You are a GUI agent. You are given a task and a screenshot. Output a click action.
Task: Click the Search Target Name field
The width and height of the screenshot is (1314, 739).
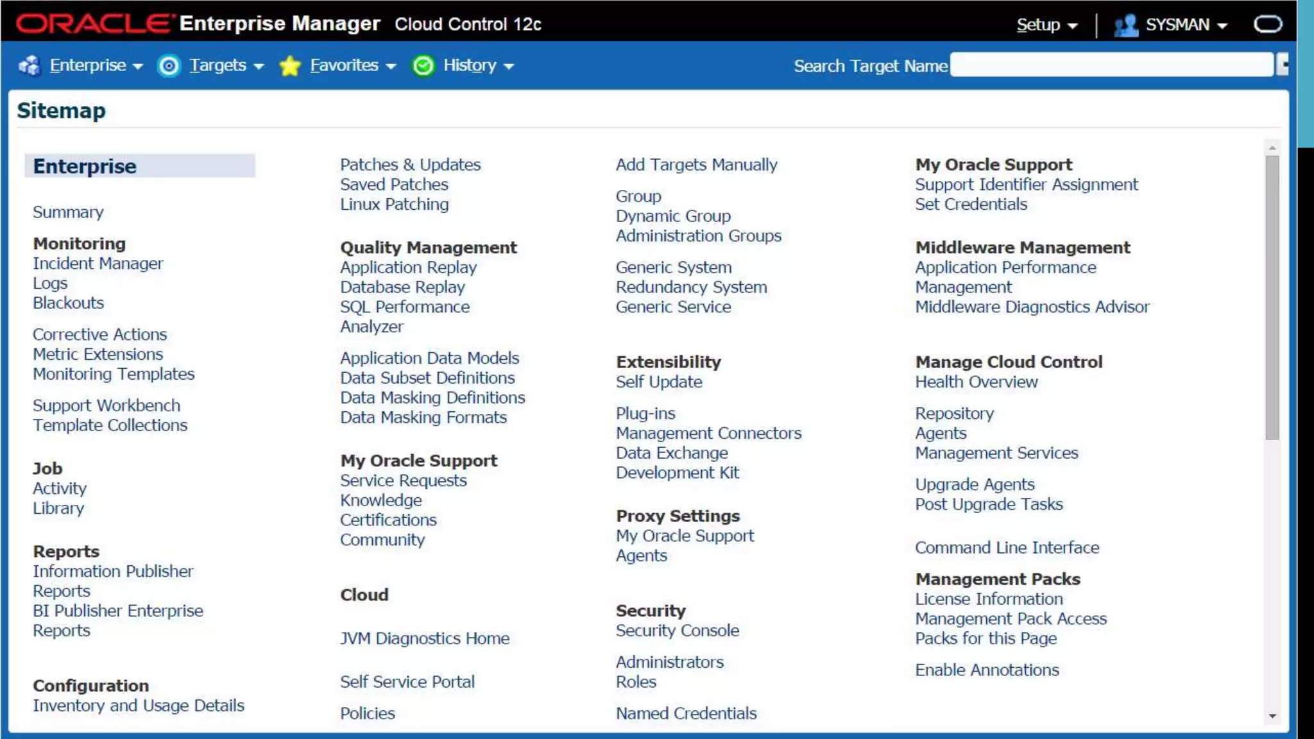pos(1111,65)
